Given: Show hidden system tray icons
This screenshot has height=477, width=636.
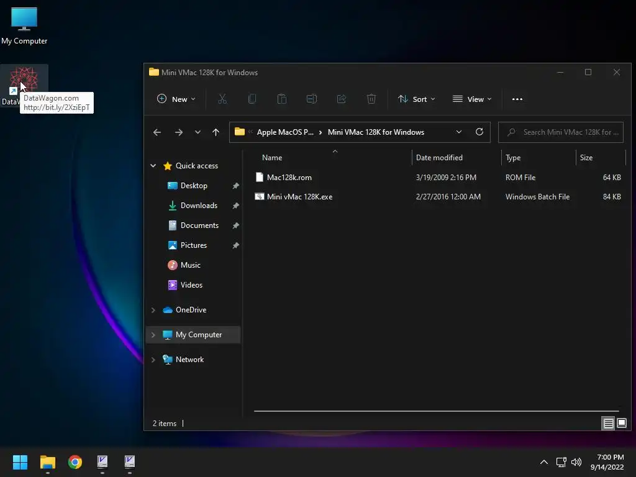Looking at the screenshot, I should pos(544,462).
